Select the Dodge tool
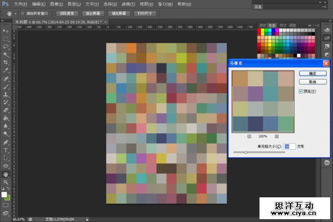 (x=6, y=134)
